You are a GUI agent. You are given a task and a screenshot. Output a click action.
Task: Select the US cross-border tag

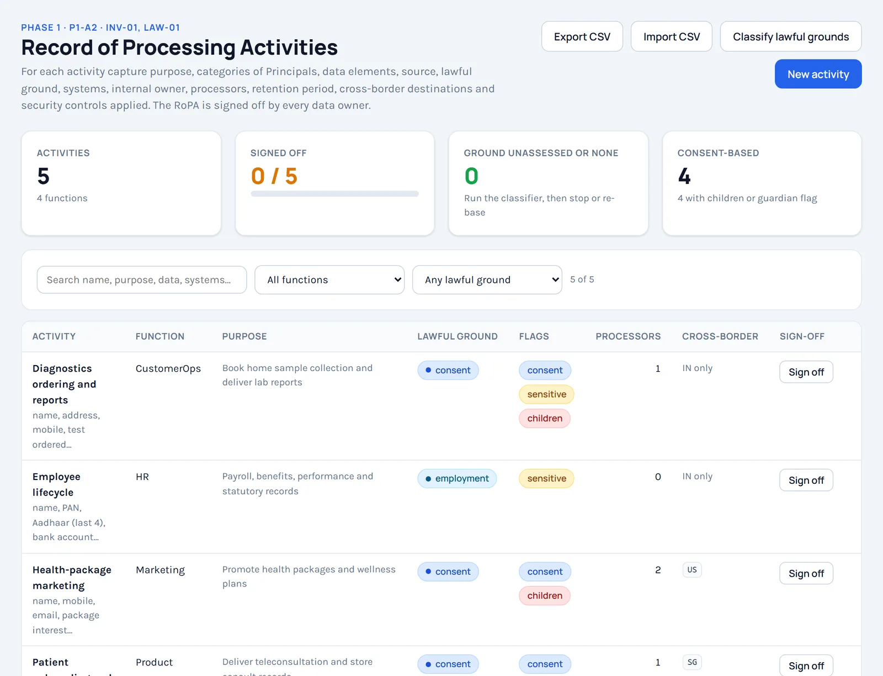click(x=692, y=570)
